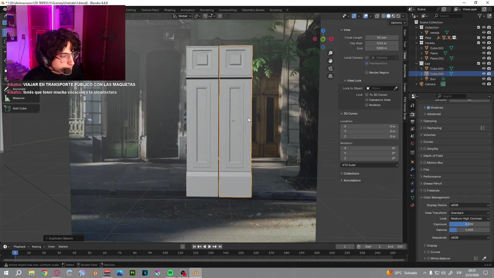Select wireframe viewport shading

(x=384, y=16)
